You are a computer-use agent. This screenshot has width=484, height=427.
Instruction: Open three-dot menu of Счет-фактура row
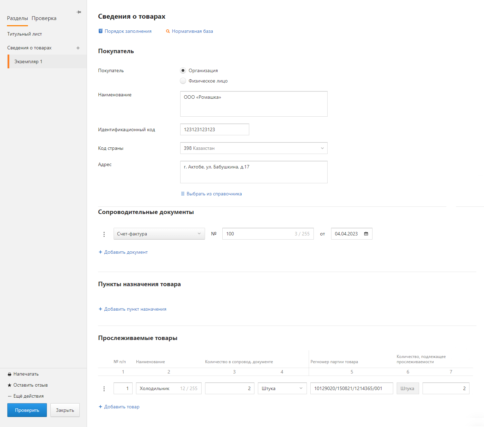tap(104, 234)
